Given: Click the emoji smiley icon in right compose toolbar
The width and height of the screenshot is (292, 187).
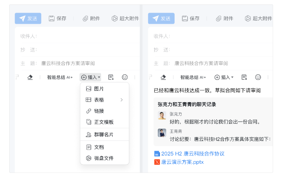Looking at the screenshot, I should click(x=258, y=77).
